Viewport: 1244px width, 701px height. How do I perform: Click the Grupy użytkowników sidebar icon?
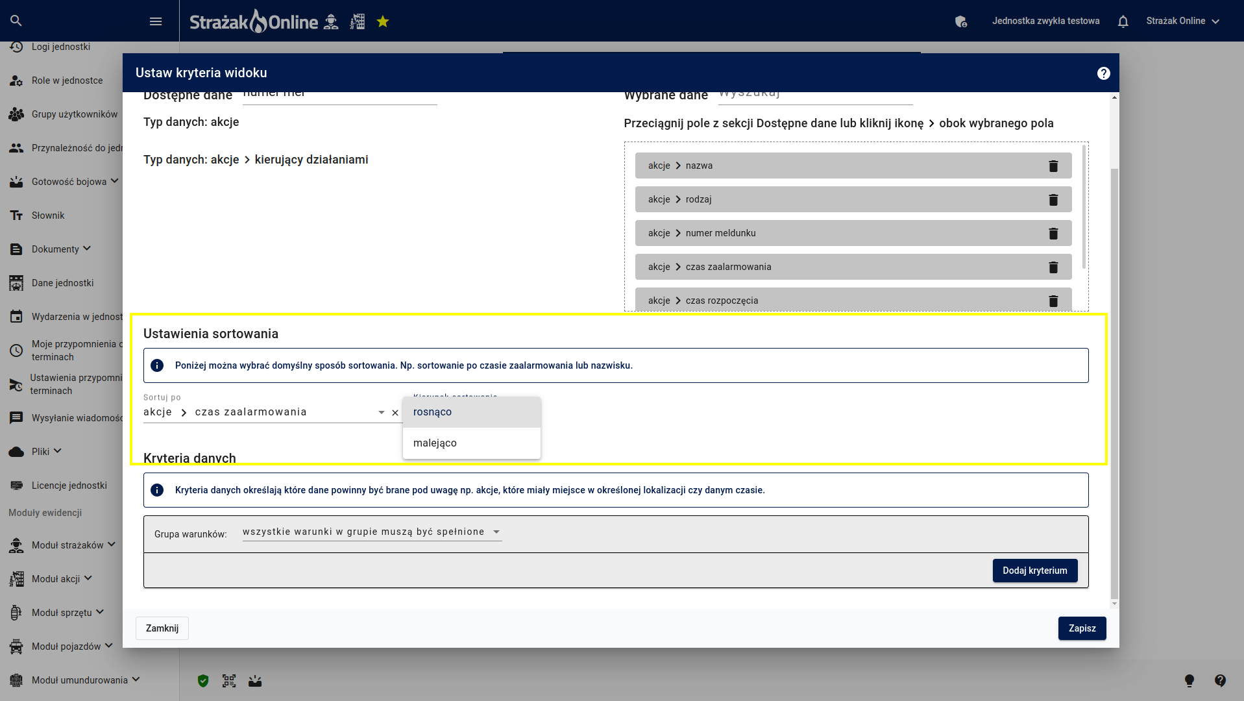coord(16,114)
